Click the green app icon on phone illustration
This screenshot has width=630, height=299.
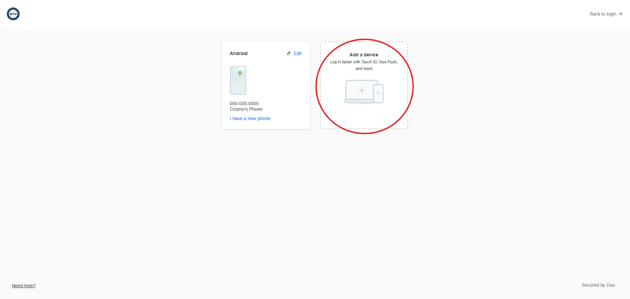point(240,73)
